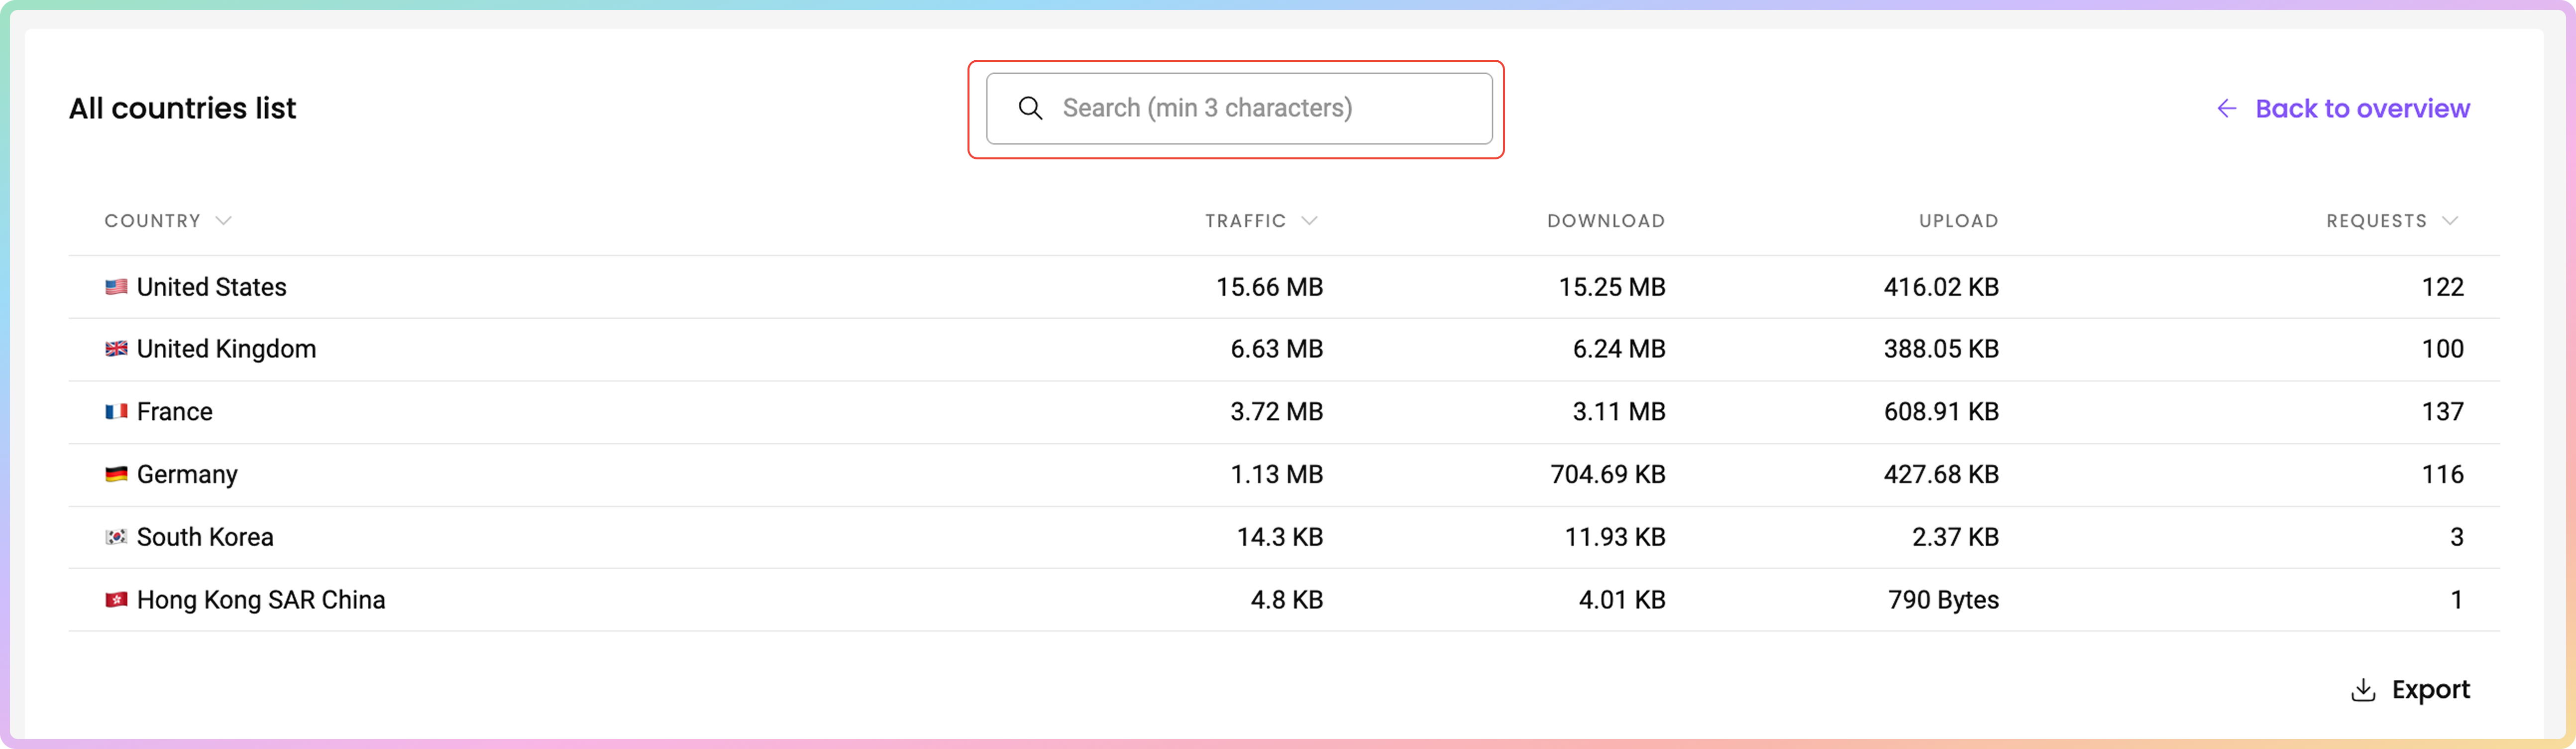Click the Export download icon
This screenshot has width=2576, height=749.
(2362, 690)
